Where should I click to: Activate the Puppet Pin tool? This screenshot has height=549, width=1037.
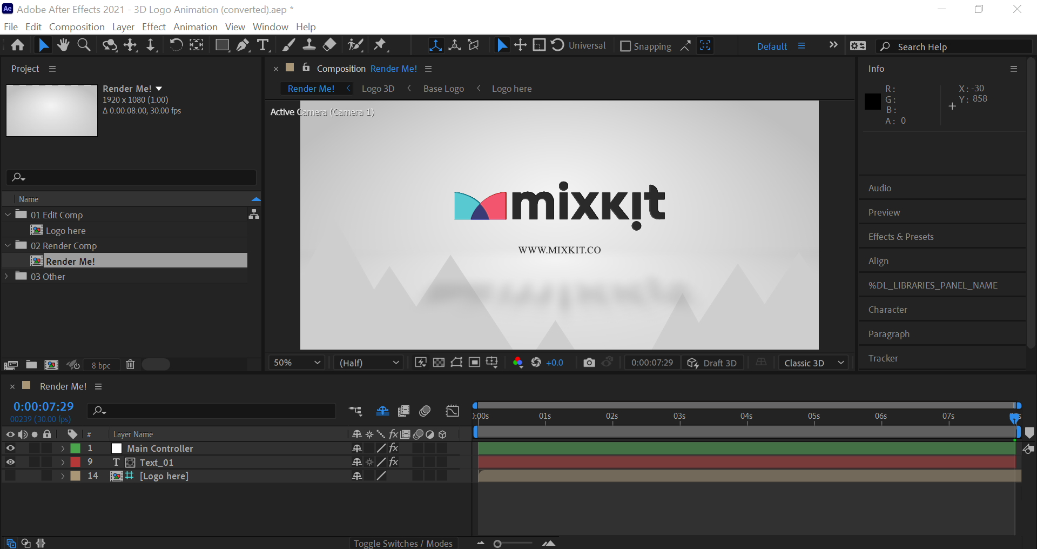tap(380, 45)
